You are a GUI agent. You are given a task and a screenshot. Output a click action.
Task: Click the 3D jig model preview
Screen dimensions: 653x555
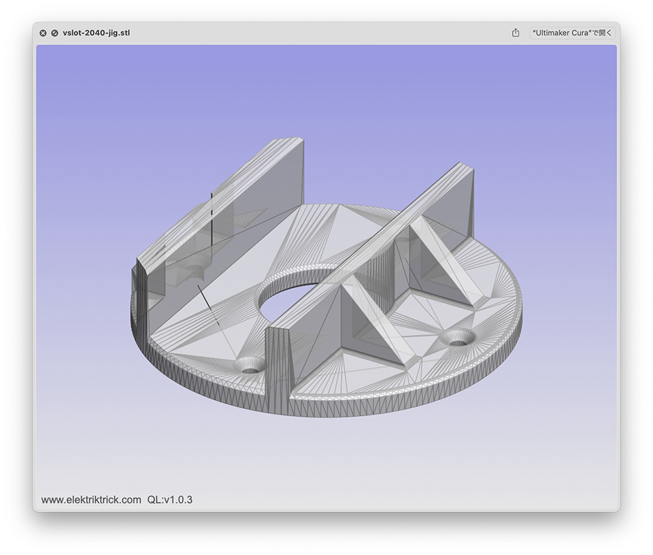tap(326, 278)
